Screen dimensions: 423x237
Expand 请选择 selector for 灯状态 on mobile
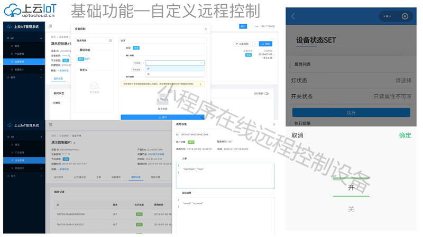pyautogui.click(x=403, y=81)
